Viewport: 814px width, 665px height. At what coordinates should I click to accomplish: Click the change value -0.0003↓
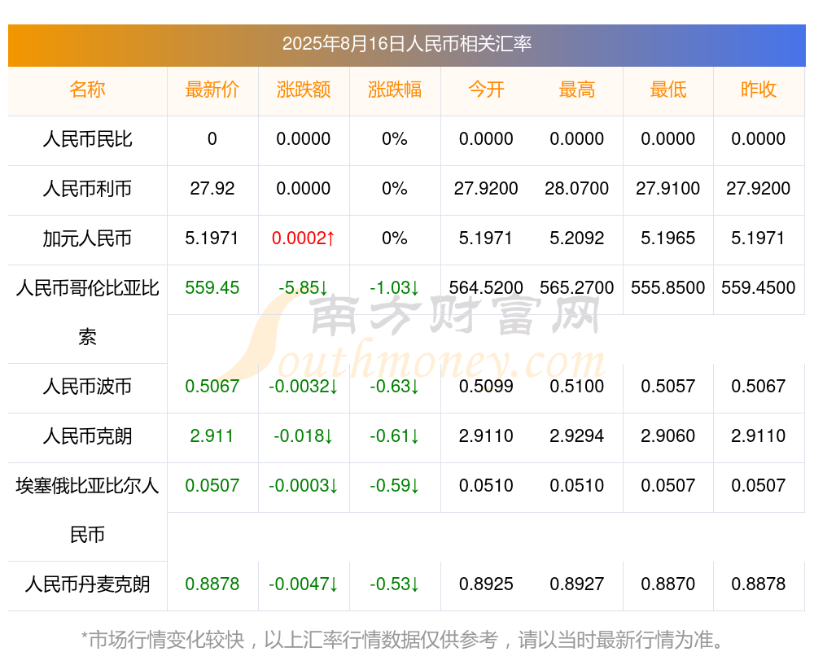303,485
